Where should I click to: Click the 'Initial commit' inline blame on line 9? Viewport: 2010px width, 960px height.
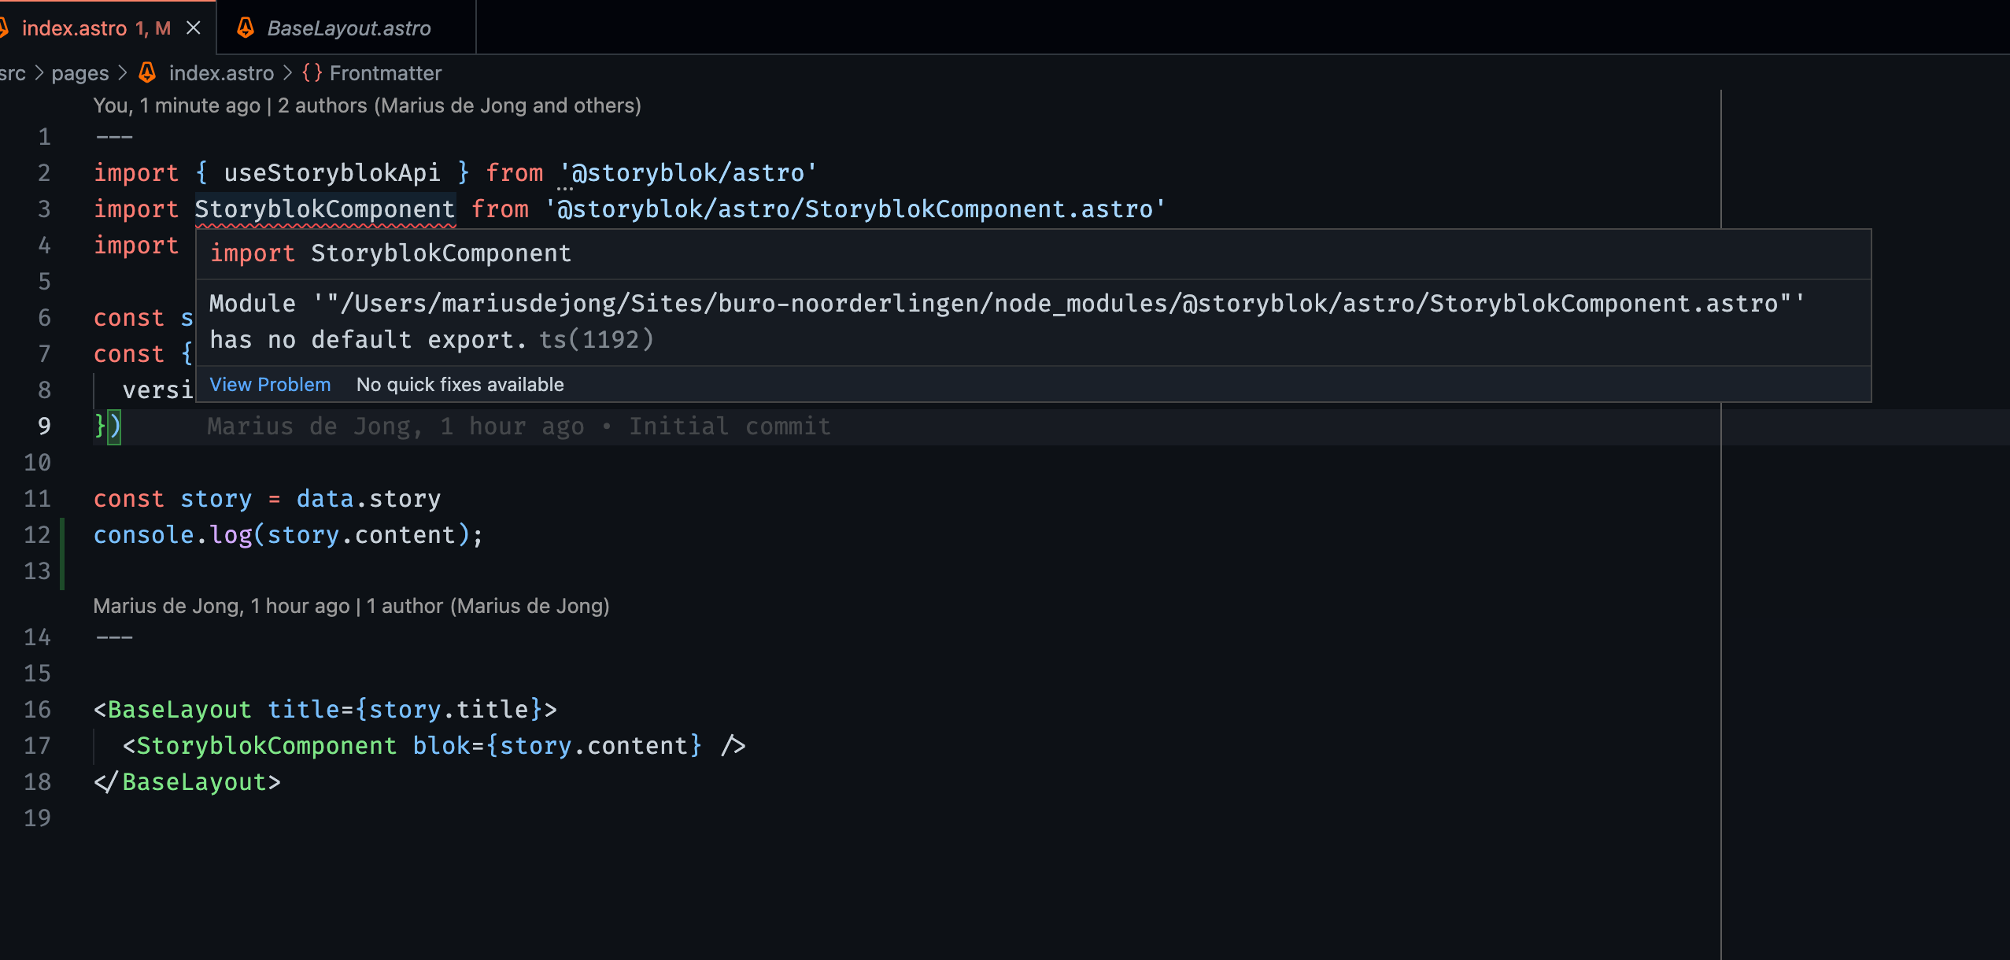coord(729,426)
